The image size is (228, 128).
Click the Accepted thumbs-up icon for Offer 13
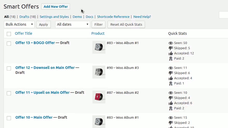coord(171,53)
